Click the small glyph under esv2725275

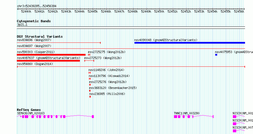89,55
